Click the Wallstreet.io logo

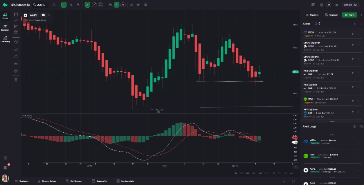pos(16,5)
